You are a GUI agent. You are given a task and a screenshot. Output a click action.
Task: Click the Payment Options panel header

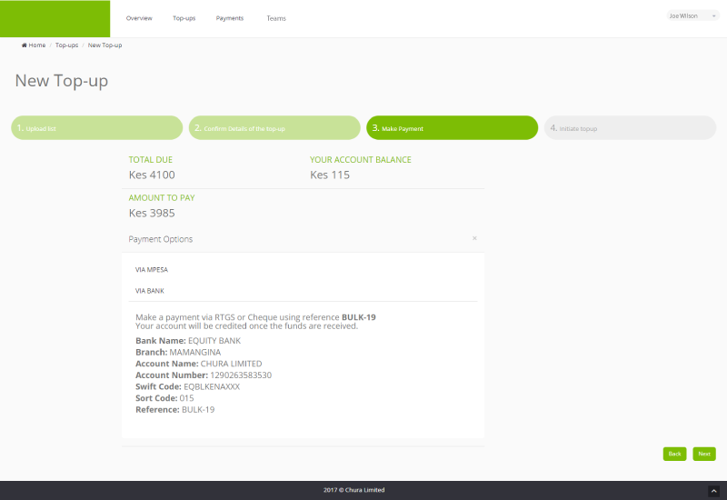tap(161, 239)
